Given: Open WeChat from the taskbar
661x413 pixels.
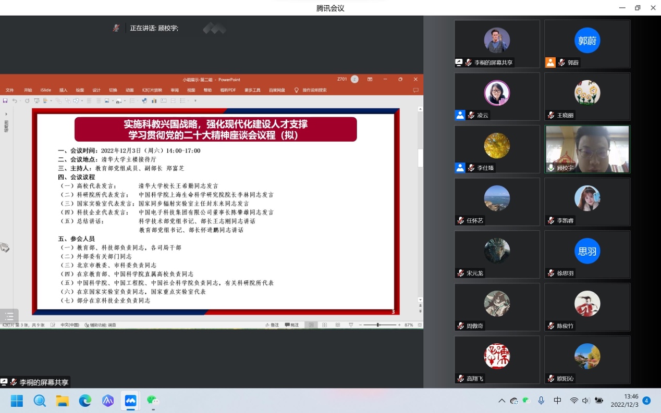Looking at the screenshot, I should click(152, 401).
